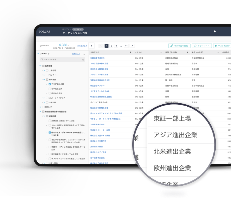Collapse the 基本属性 tree node
Image resolution: width=231 pixels, height=201 pixels.
[40, 66]
